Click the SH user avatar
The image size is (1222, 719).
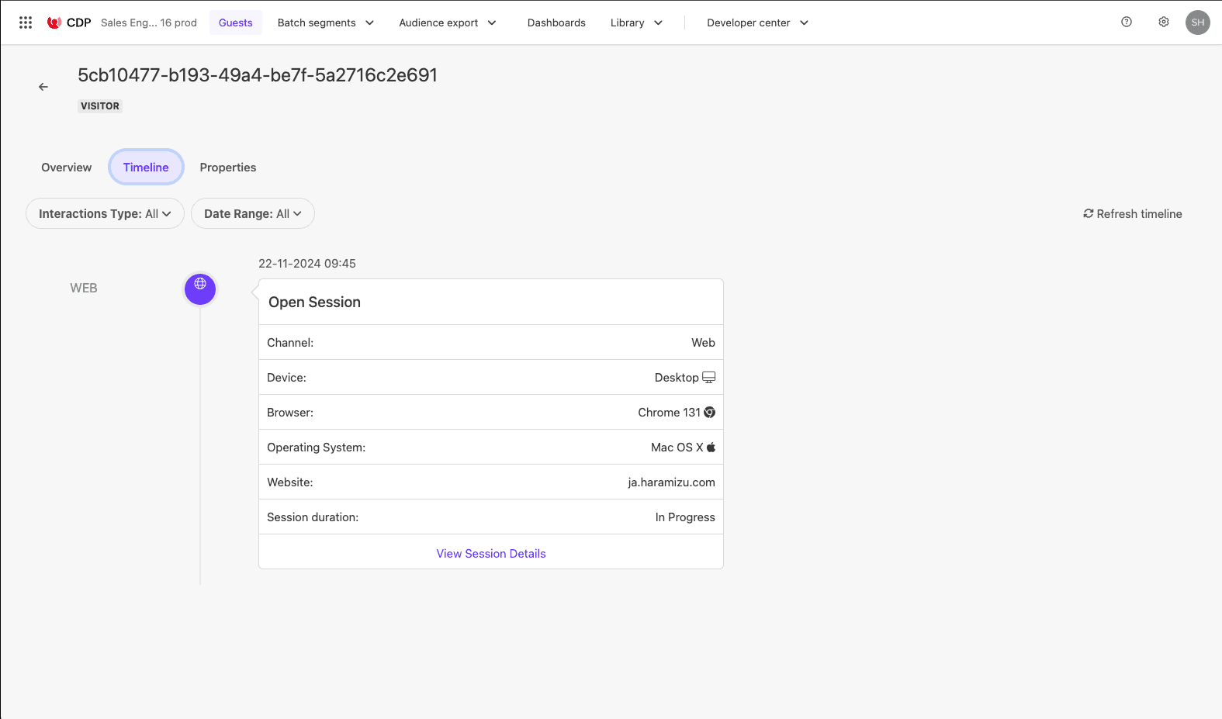tap(1198, 22)
